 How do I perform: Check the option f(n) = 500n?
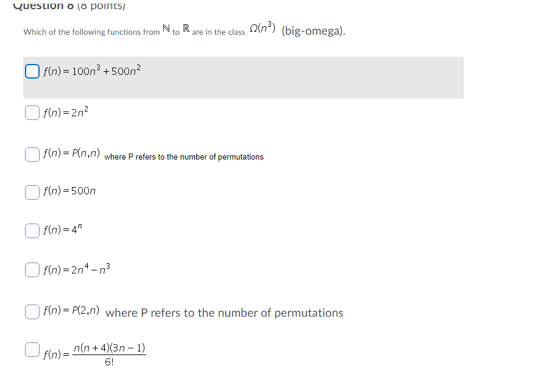click(31, 192)
